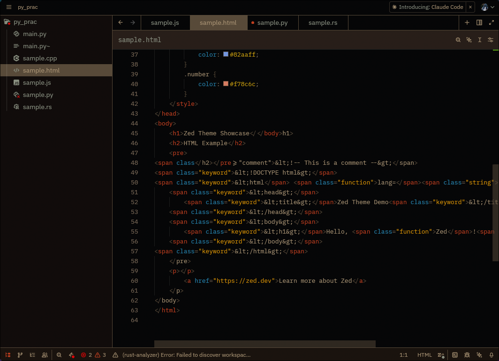Viewport: 499px width, 361px height.
Task: Click the new tab plus icon
Action: pos(467,22)
